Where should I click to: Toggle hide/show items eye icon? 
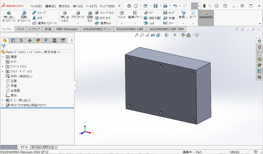pyautogui.click(x=175, y=35)
